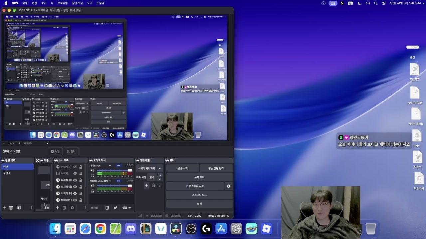Show the hidden 이미지 2 source
This screenshot has height=239, width=426.
[x=75, y=167]
